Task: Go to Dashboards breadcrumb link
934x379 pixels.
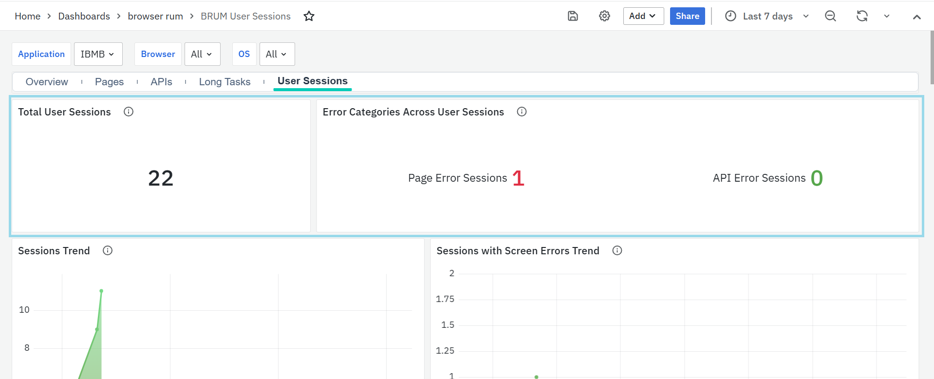Action: (x=84, y=16)
